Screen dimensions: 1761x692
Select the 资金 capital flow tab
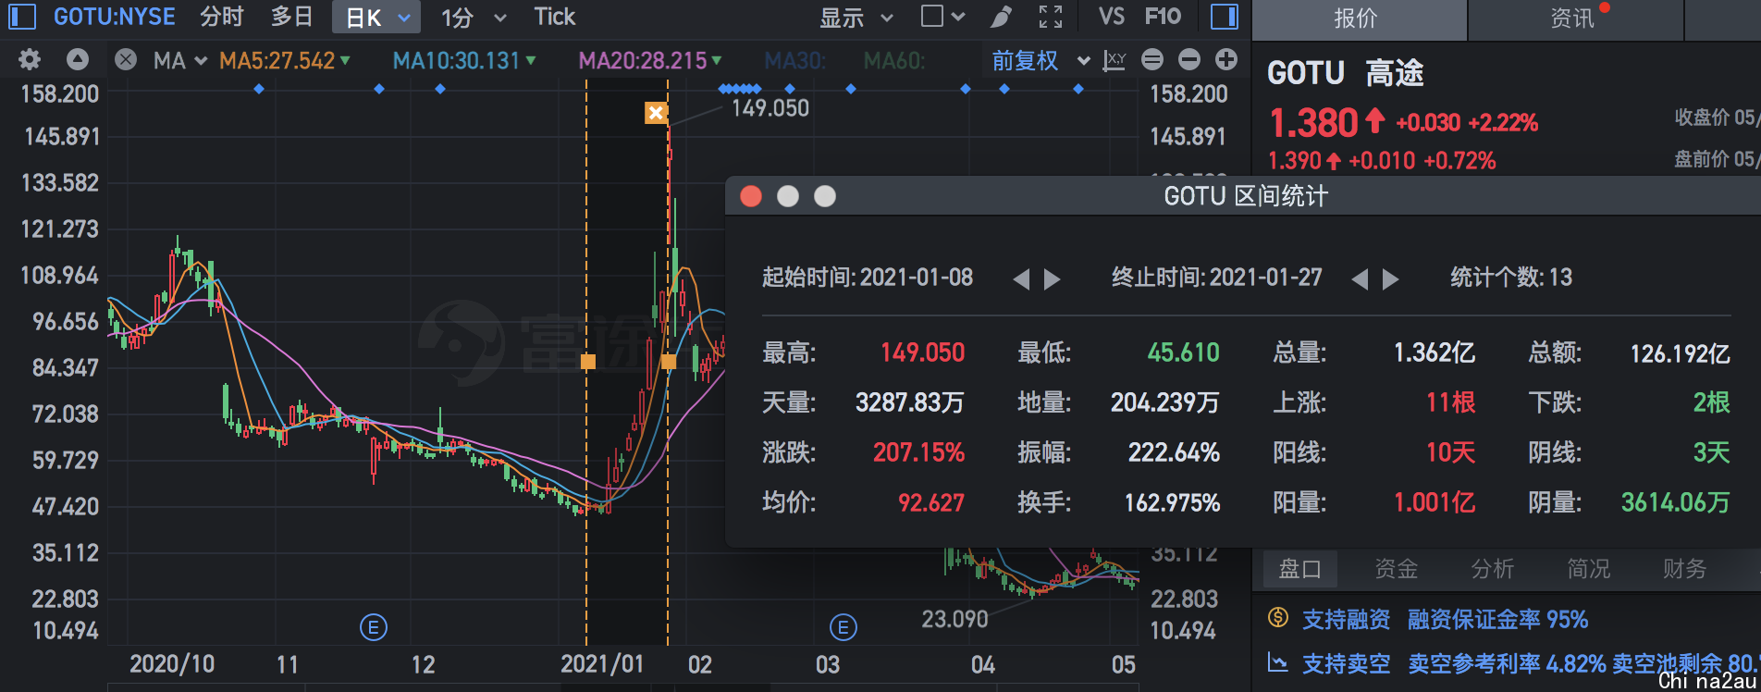coord(1397,568)
